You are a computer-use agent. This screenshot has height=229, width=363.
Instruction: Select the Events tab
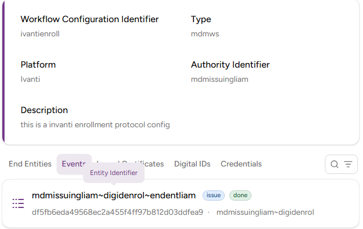click(x=73, y=164)
